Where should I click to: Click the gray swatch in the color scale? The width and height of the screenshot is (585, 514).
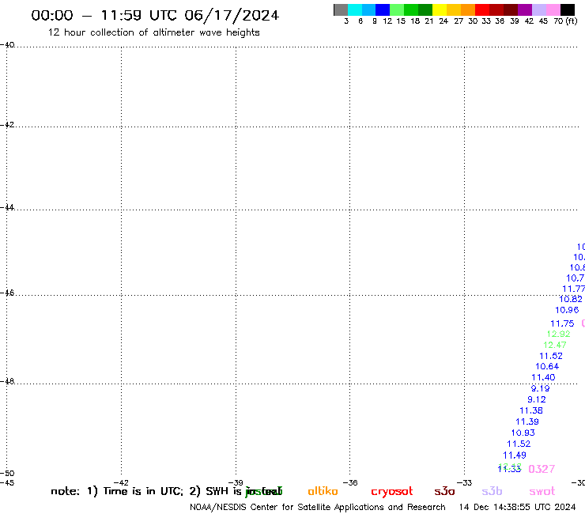click(341, 9)
